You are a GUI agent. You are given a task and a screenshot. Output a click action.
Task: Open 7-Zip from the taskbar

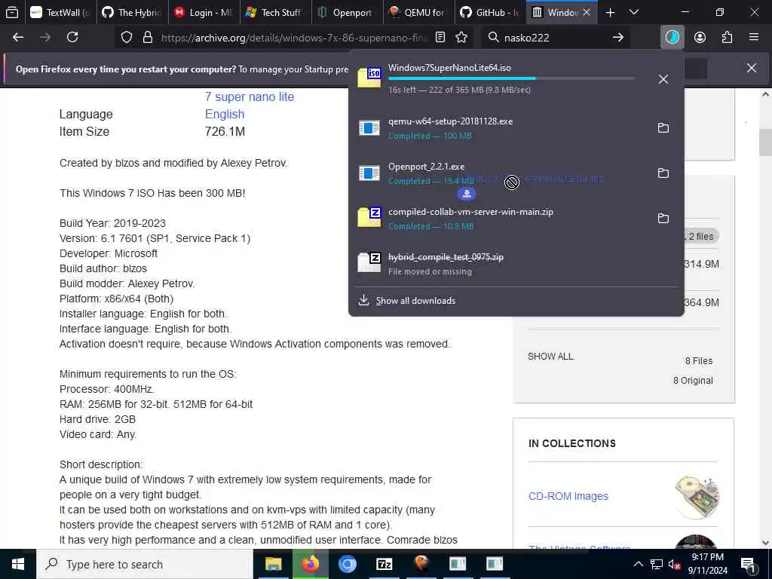[x=384, y=564]
